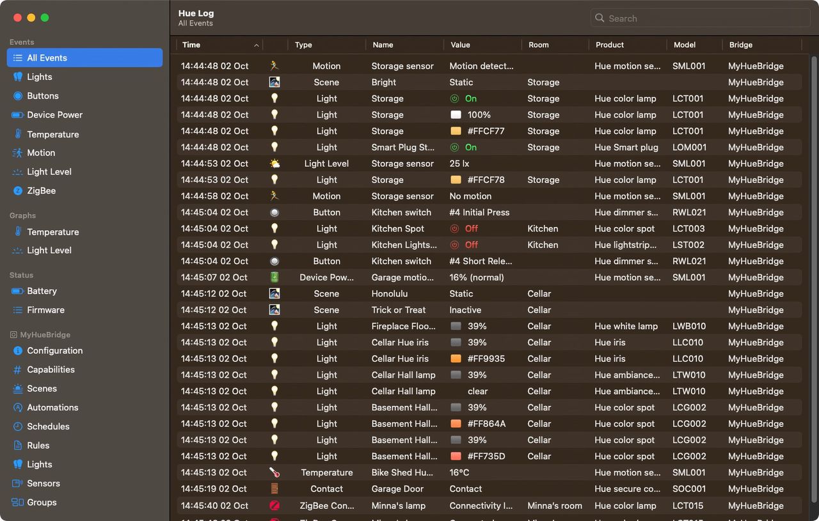819x521 pixels.
Task: Click the Honolulu scene row icon
Action: (x=274, y=293)
